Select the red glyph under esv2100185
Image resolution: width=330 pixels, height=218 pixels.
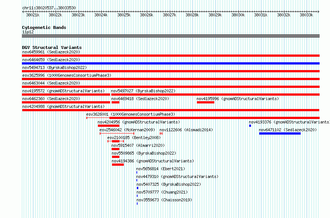[x=116, y=141]
